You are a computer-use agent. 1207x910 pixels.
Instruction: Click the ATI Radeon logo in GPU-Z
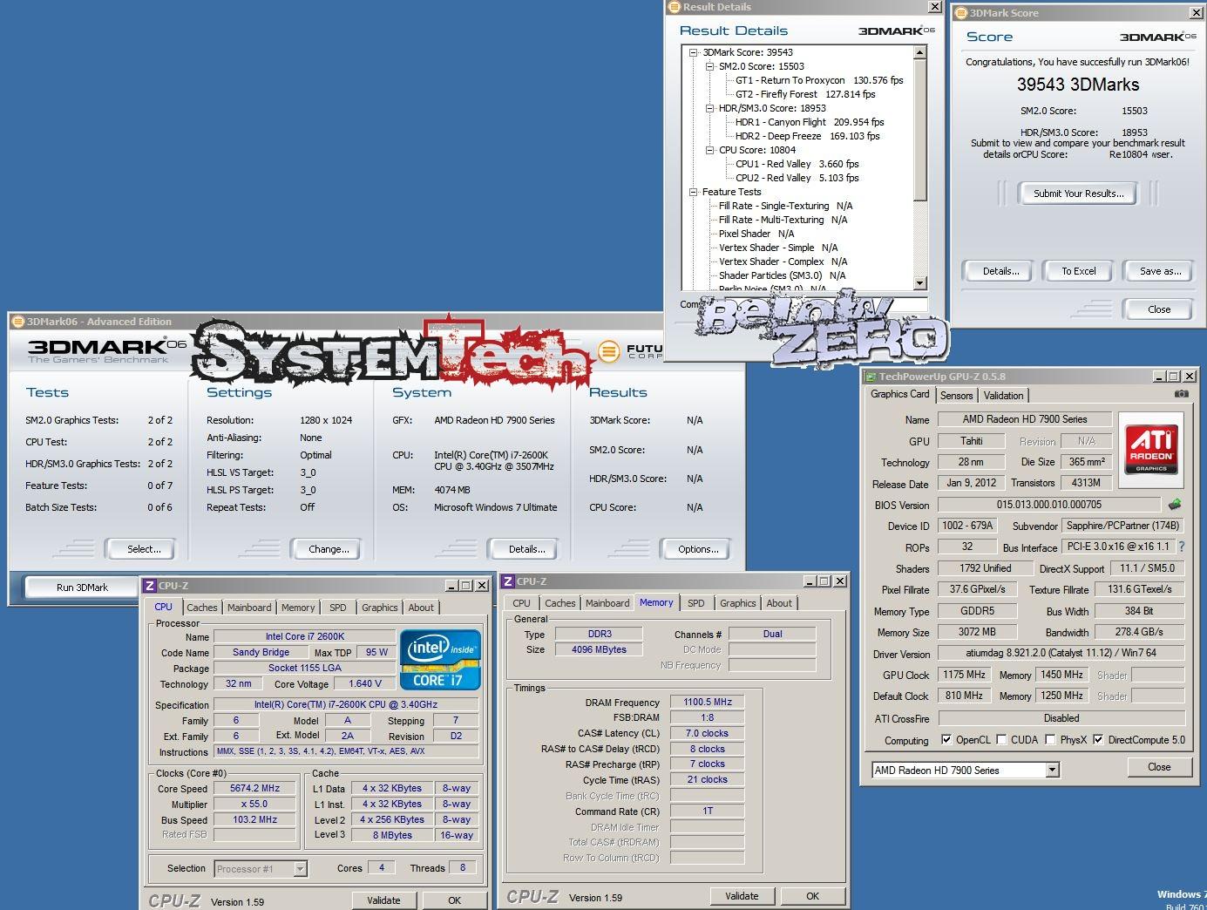tap(1151, 450)
